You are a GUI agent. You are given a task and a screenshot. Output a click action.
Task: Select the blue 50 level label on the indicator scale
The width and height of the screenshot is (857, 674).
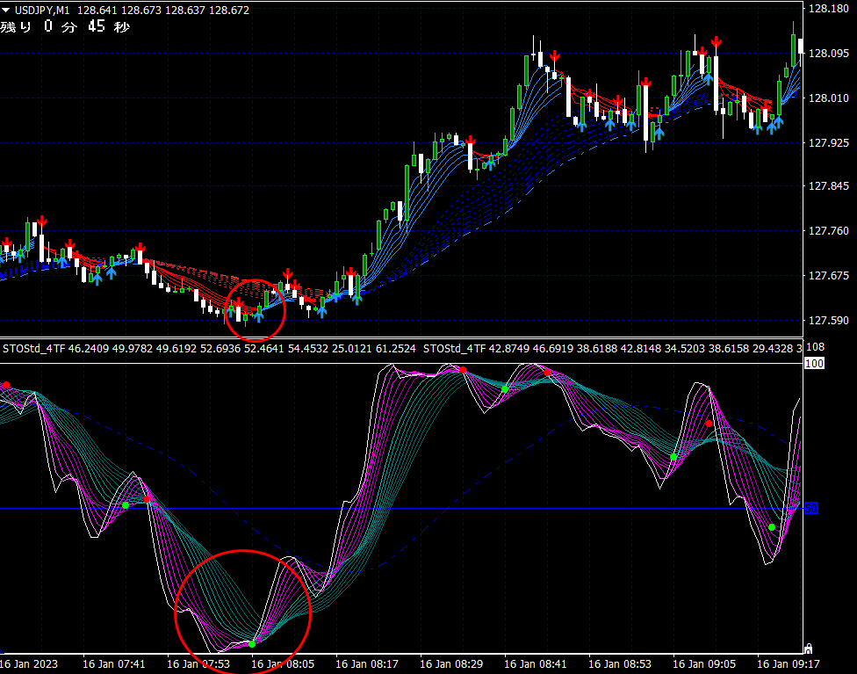[x=811, y=508]
